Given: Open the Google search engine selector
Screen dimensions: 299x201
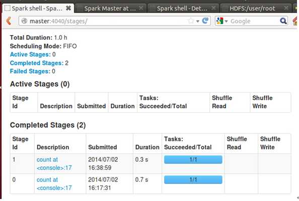Looking at the screenshot, I should click(x=222, y=21).
